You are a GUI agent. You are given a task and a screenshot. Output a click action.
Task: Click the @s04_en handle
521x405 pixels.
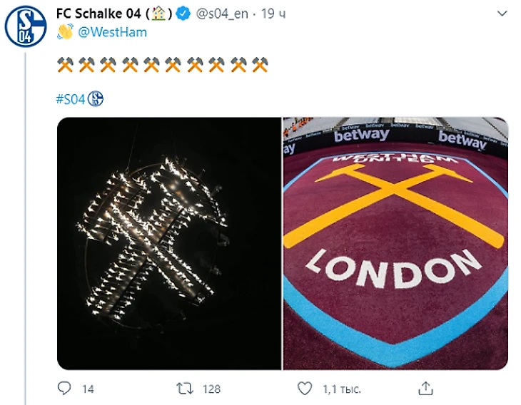pos(221,14)
